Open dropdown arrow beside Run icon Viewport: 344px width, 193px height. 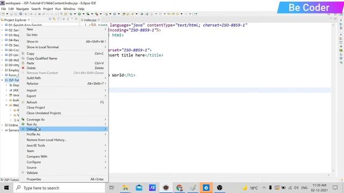[x=83, y=14]
